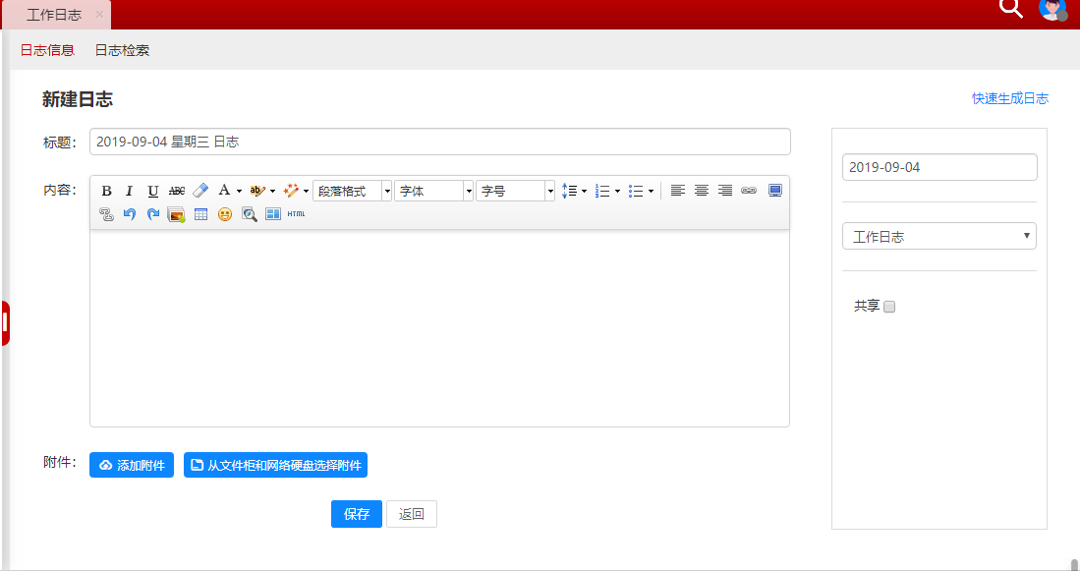Toggle underline formatting

[x=153, y=191]
